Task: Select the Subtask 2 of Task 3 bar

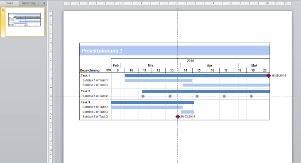Action: click(187, 112)
